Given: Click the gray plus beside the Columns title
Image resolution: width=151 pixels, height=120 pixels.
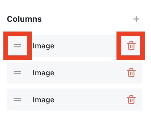Looking at the screenshot, I should (136, 19).
